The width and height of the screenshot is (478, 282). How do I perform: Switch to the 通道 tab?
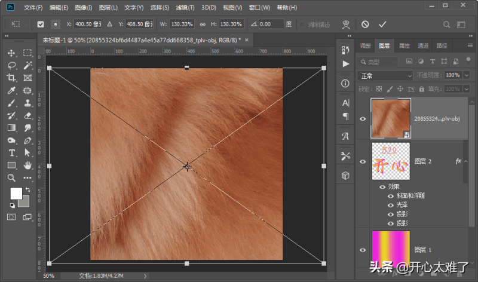click(x=422, y=45)
